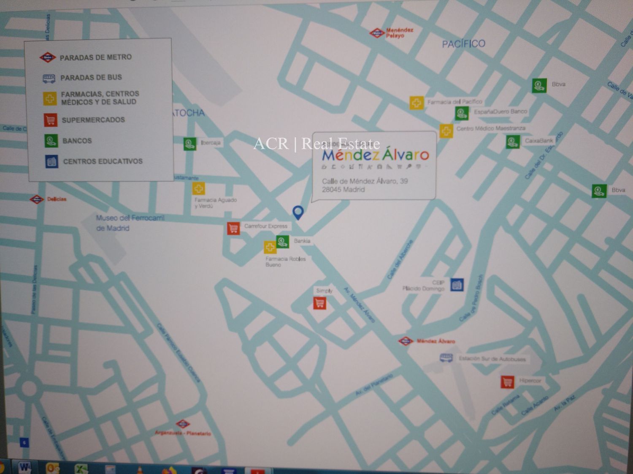Click the Bbva bank icon near Pacífico
Viewport: 633px width, 474px height.
click(x=539, y=85)
